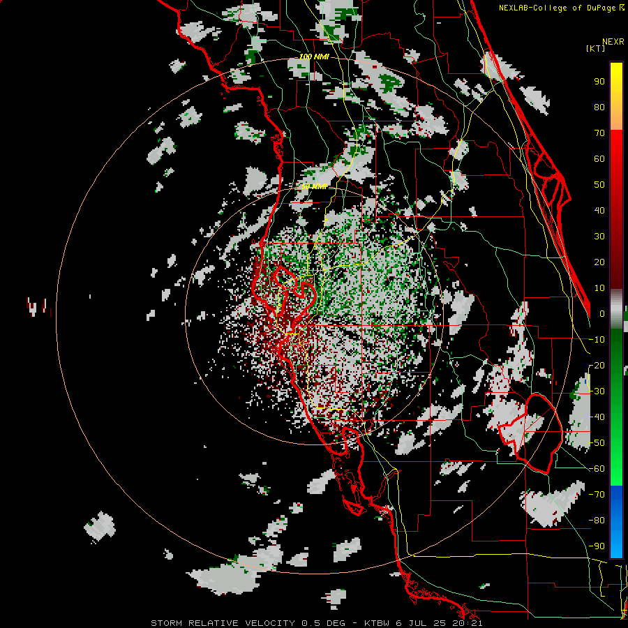
Task: Click the 30 value on the velocity scale
Action: [599, 237]
